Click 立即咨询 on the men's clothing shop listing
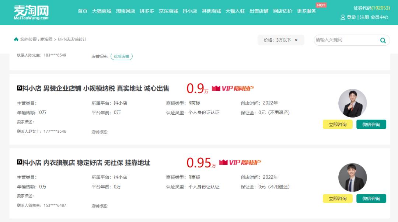Screen dimensions: 398x222 pyautogui.click(x=338, y=124)
